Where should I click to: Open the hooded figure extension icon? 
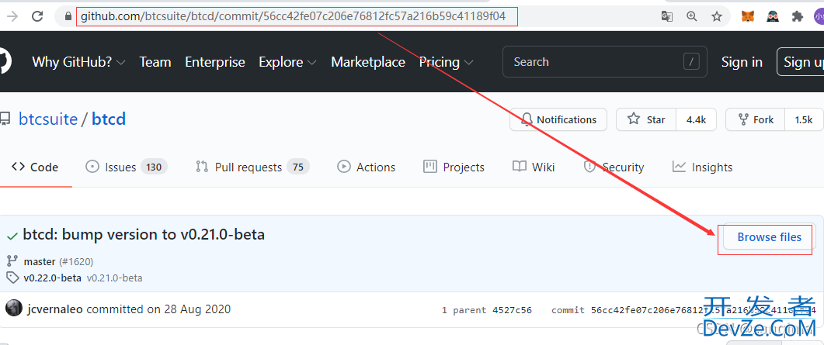click(x=773, y=17)
